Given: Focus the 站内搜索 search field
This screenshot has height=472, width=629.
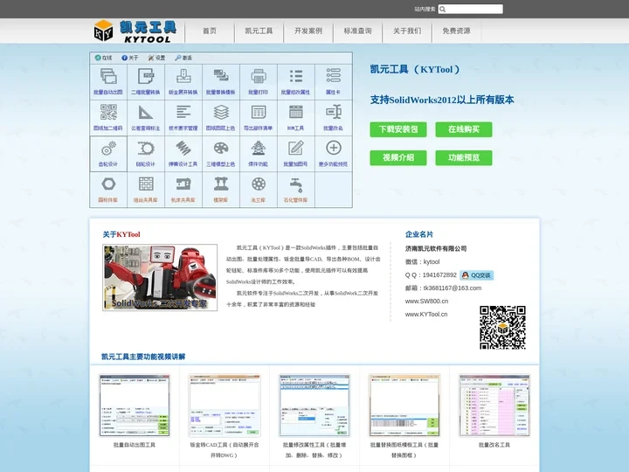Looking at the screenshot, I should pos(471,9).
